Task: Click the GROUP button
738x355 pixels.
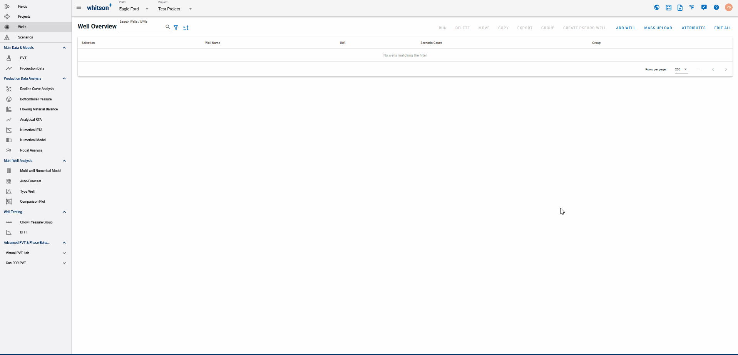Action: pos(548,28)
